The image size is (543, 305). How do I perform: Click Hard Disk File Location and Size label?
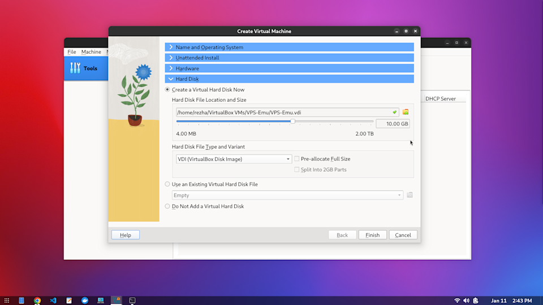(x=209, y=99)
